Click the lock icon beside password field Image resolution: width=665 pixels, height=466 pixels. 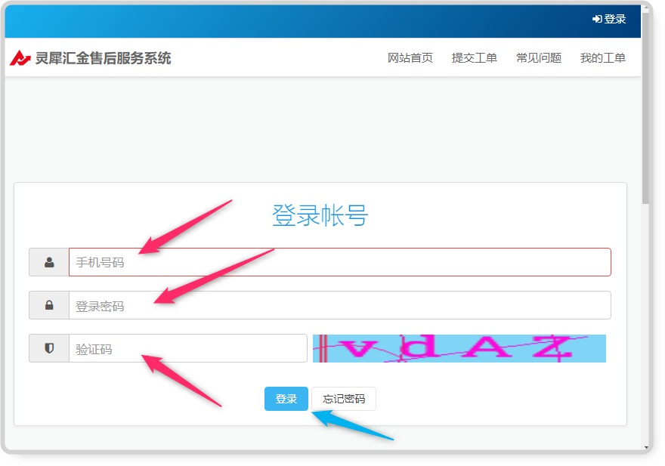[x=49, y=306]
